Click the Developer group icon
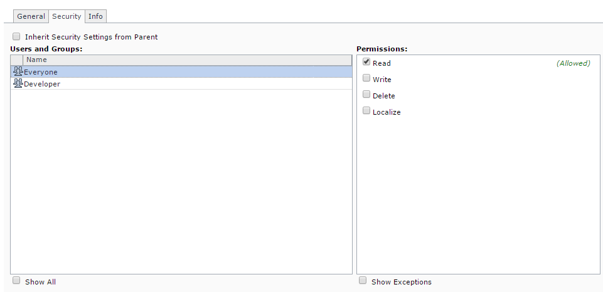Viewport: 603px width, 292px height. click(x=18, y=83)
